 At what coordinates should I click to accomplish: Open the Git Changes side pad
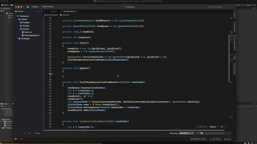(x=235, y=68)
